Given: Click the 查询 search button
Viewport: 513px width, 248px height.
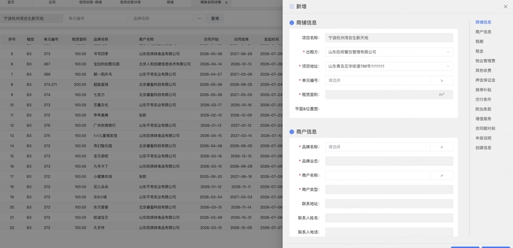Looking at the screenshot, I should pyautogui.click(x=215, y=19).
